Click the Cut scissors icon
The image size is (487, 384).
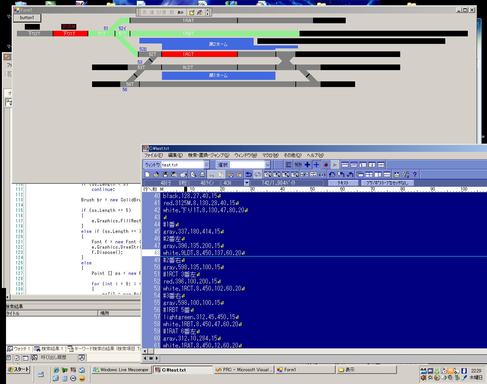click(x=212, y=174)
